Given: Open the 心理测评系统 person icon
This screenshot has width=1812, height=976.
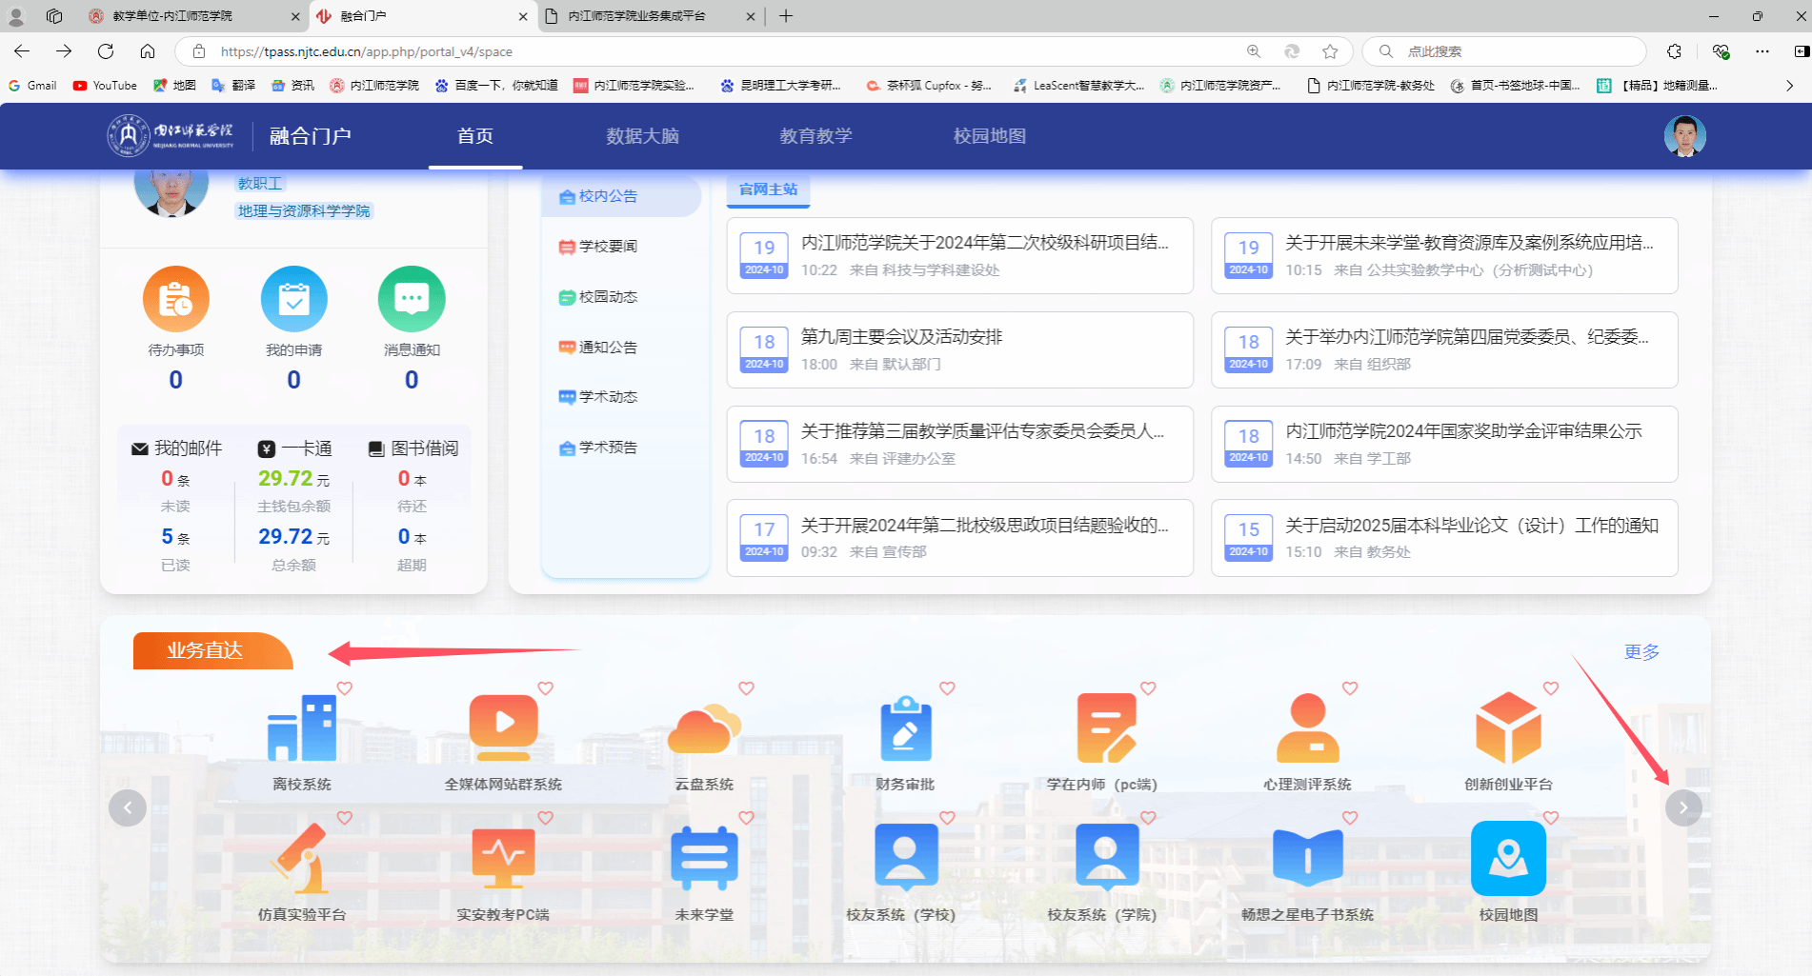Looking at the screenshot, I should [x=1307, y=728].
